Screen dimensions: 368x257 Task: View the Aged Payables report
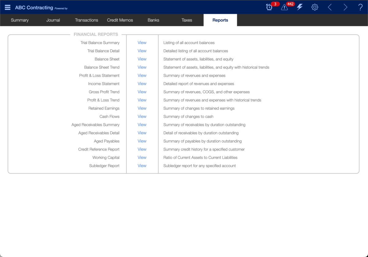pyautogui.click(x=142, y=141)
